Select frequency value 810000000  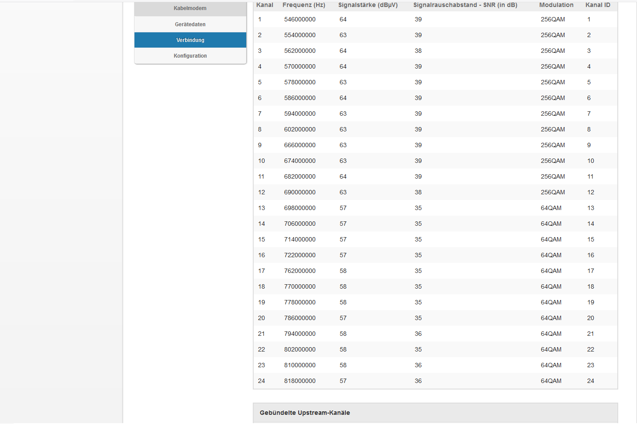[300, 365]
